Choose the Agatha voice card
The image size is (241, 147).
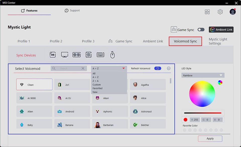[148, 85]
